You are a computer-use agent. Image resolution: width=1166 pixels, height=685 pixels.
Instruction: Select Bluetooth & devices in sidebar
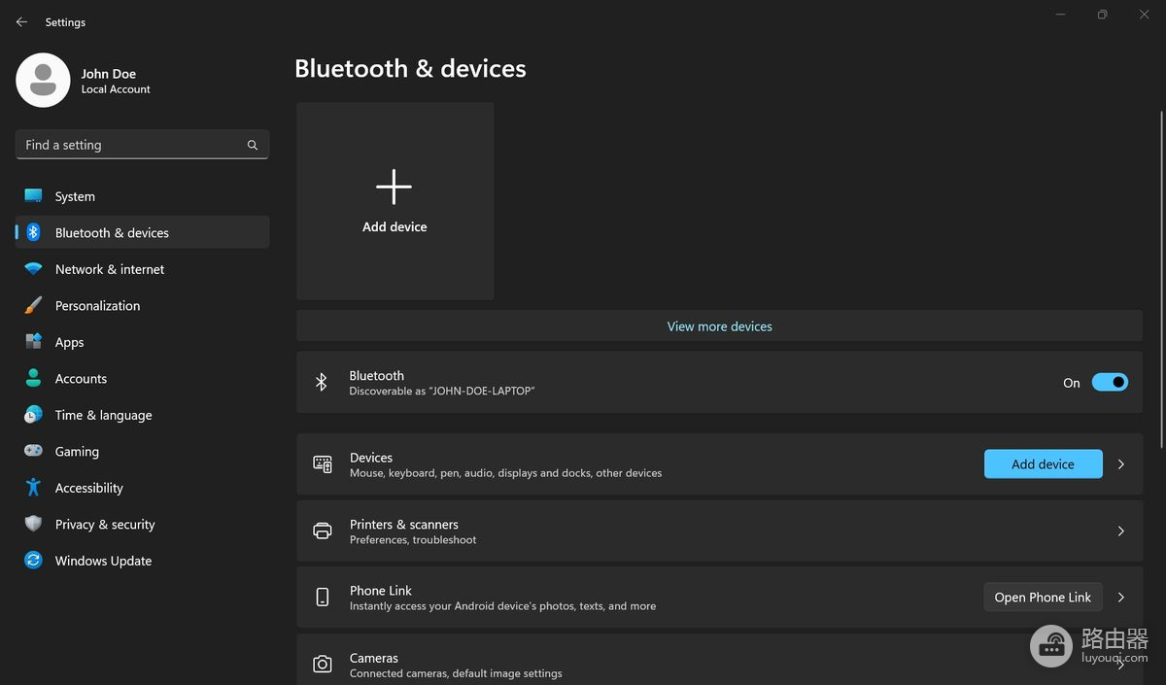[142, 232]
